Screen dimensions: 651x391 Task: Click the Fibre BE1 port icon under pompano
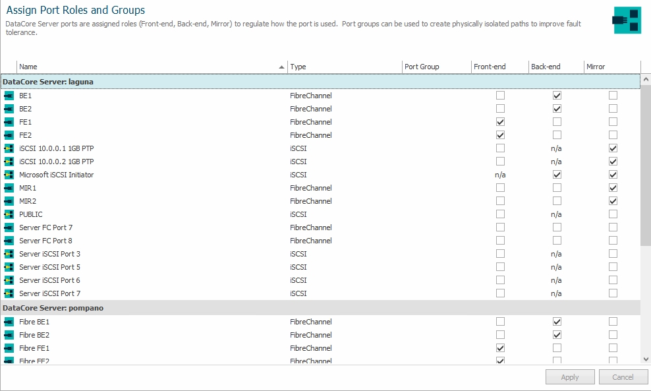[x=9, y=322]
